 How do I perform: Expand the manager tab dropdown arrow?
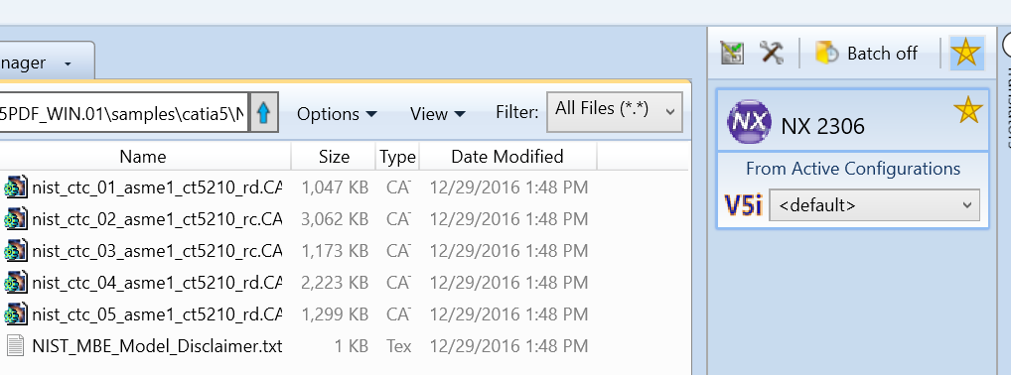click(68, 63)
